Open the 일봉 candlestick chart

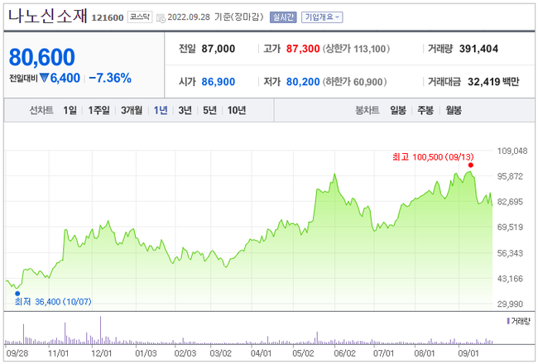[398, 110]
